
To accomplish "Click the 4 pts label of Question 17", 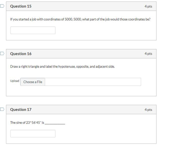I will [148, 109].
